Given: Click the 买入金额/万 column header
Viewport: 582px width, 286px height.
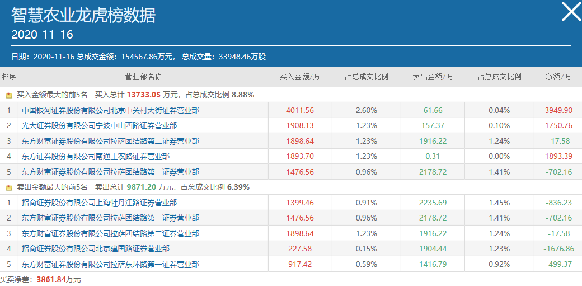Looking at the screenshot, I should (x=300, y=77).
